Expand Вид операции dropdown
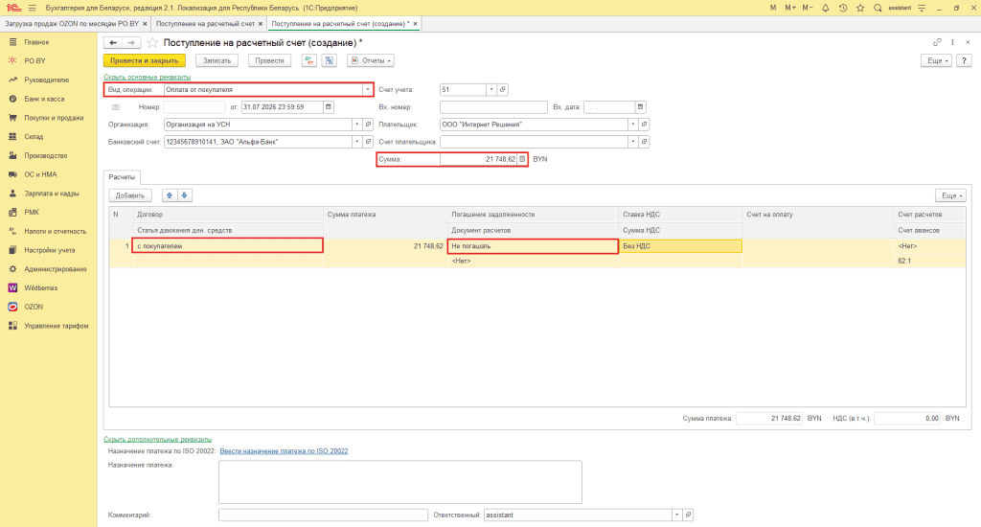 (367, 89)
